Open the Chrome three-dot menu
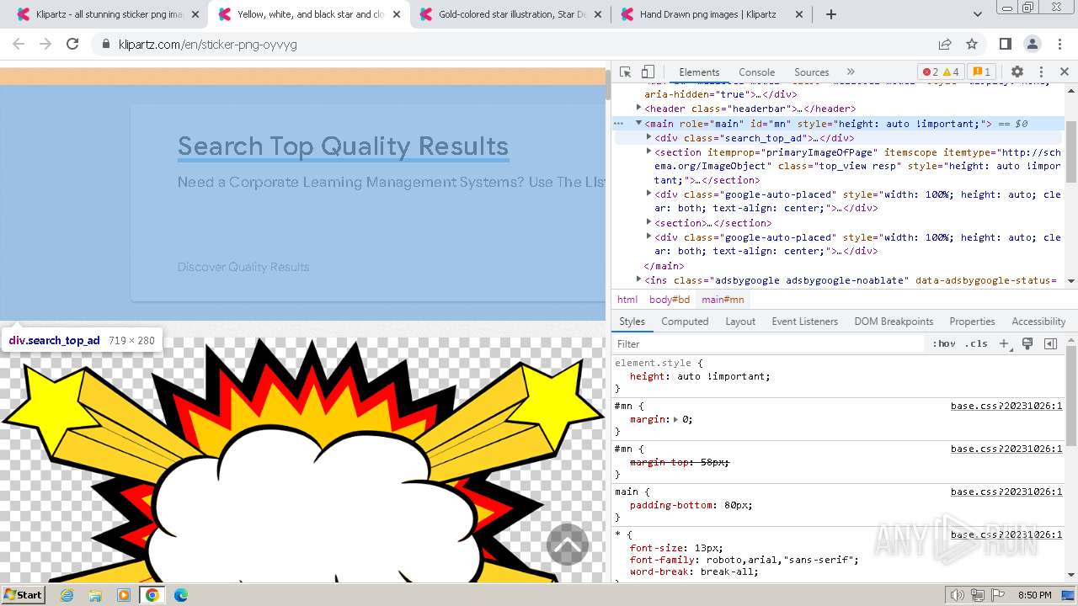The width and height of the screenshot is (1078, 606). coord(1059,45)
